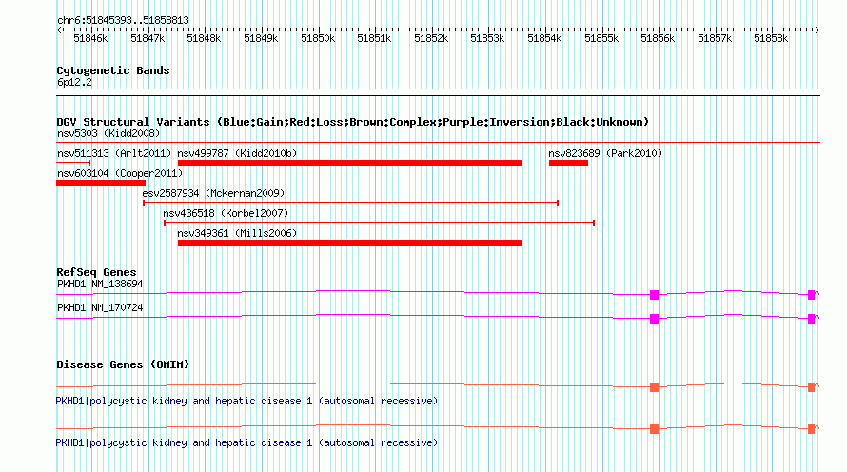Select the Cytogenetic Bands track title

pyautogui.click(x=113, y=70)
